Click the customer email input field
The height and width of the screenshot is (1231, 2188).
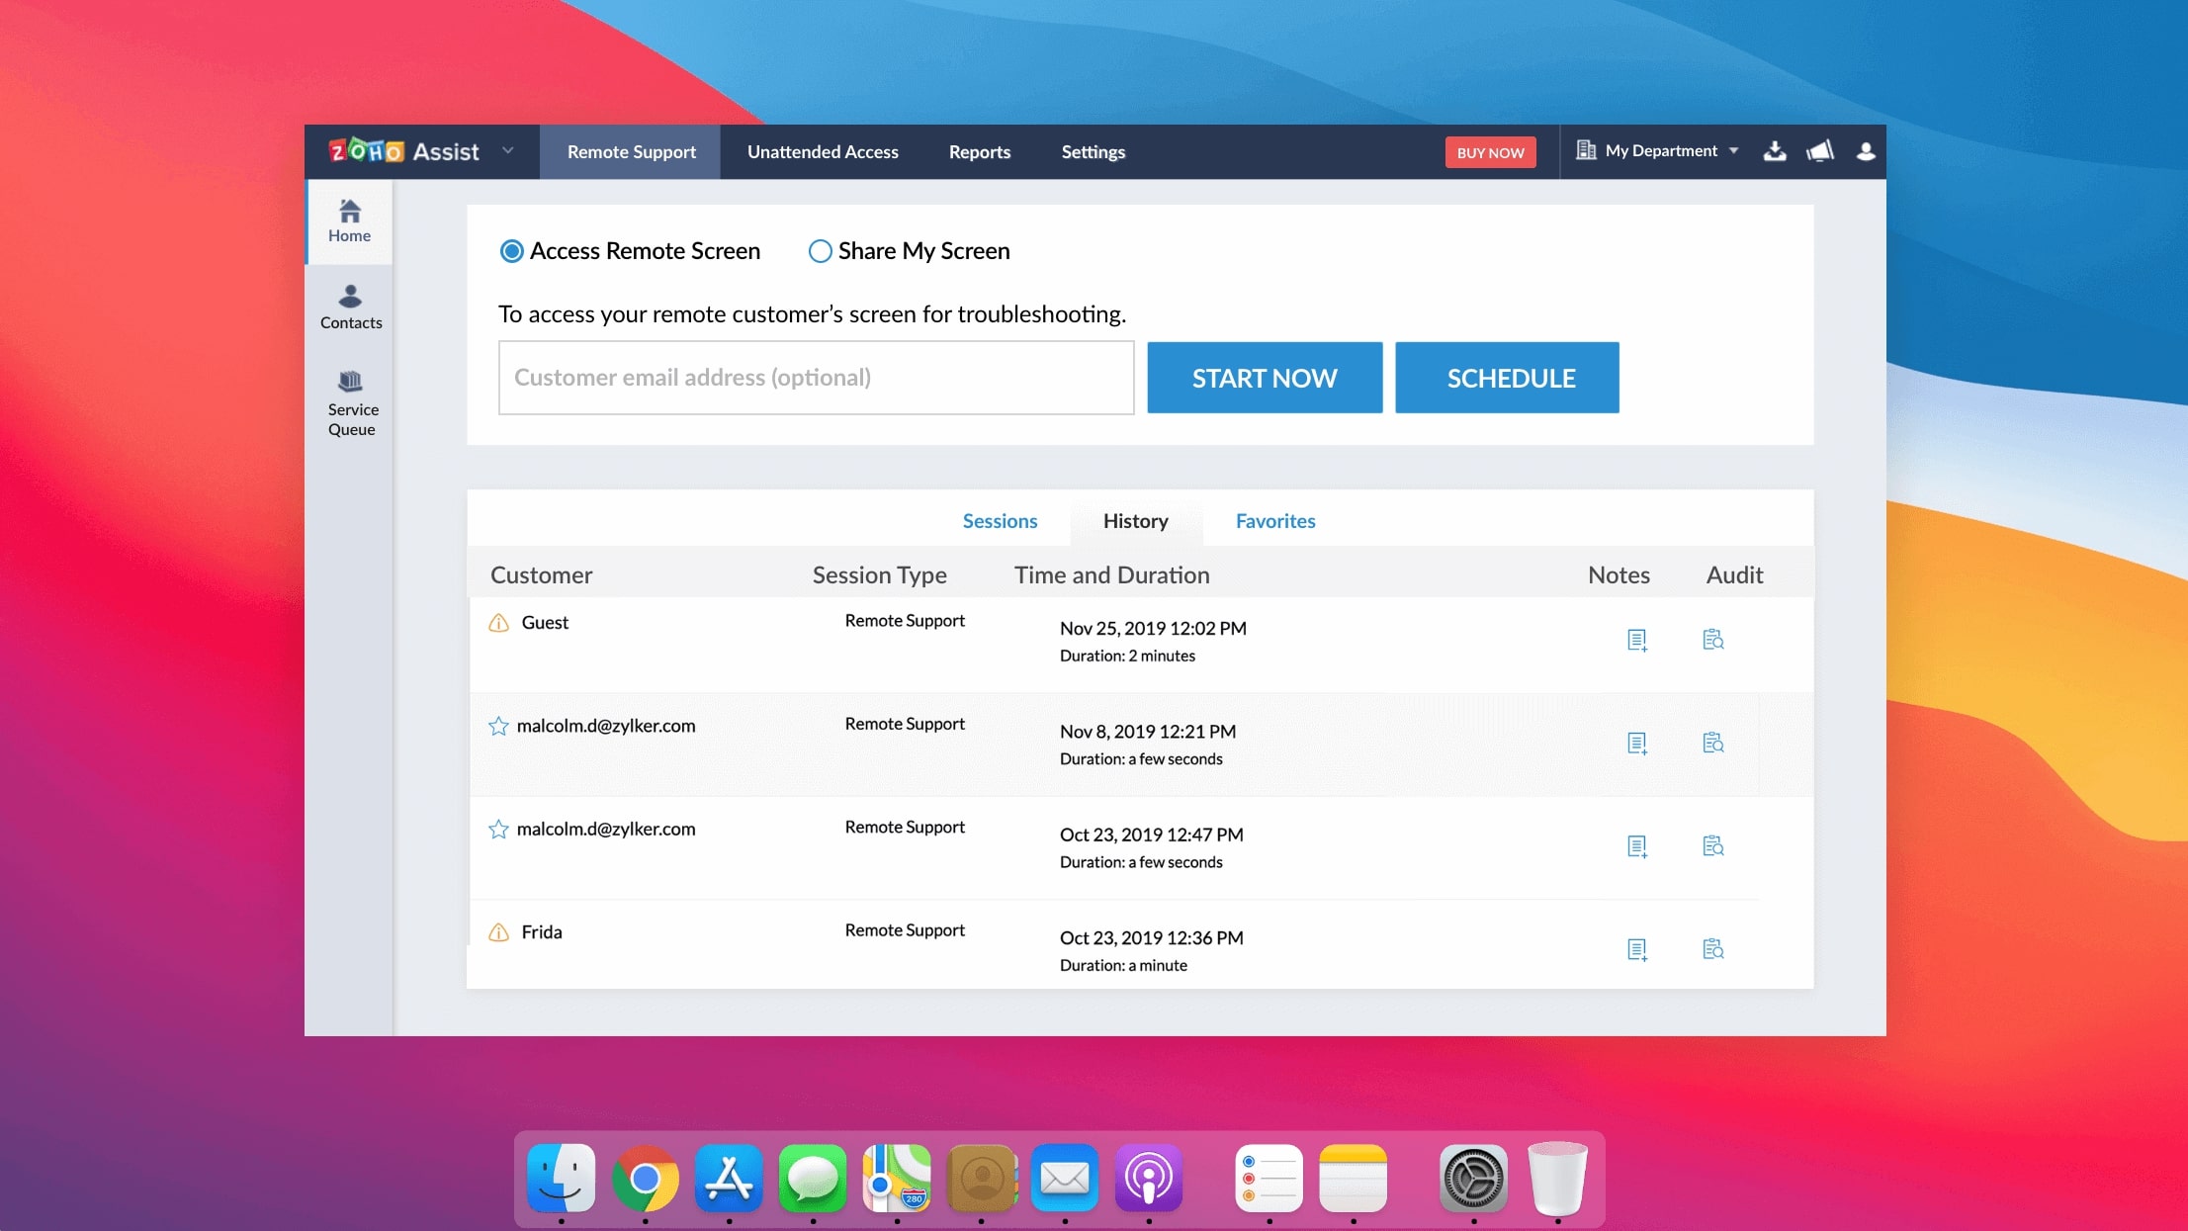pos(816,378)
